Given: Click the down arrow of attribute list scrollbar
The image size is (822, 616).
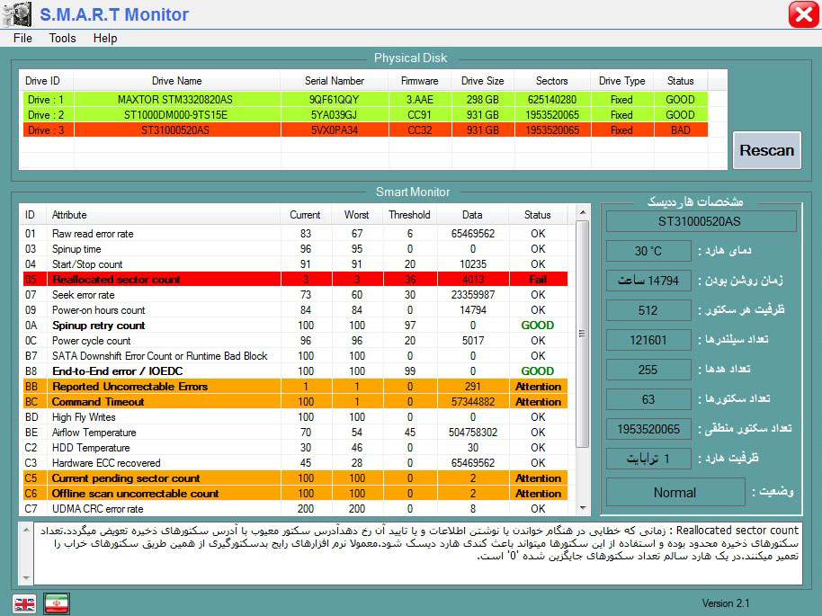Looking at the screenshot, I should [583, 507].
